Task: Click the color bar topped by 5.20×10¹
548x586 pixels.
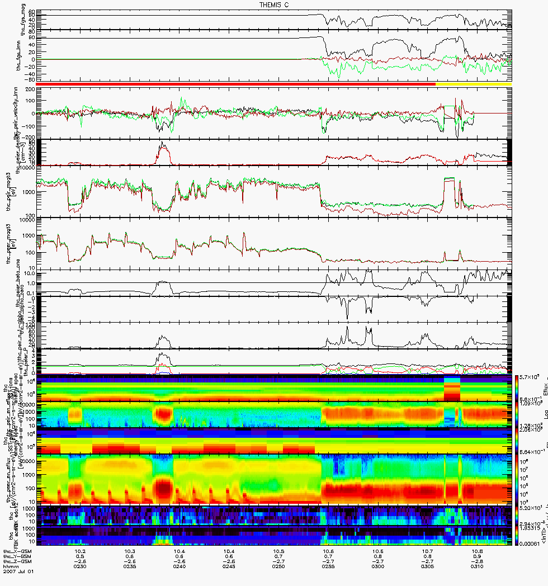Action: pos(517,516)
